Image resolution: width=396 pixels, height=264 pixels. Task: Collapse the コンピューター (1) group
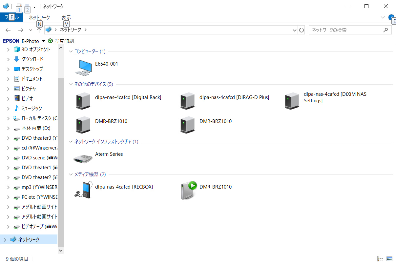pos(71,51)
